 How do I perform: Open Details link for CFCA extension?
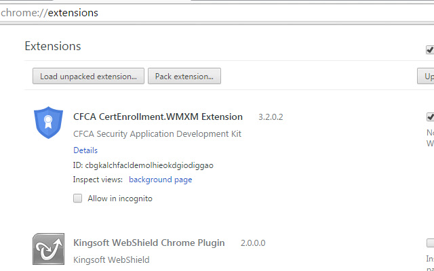tap(85, 150)
